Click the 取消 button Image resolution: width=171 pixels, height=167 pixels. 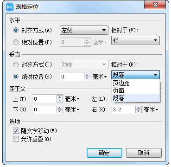pyautogui.click(x=144, y=153)
